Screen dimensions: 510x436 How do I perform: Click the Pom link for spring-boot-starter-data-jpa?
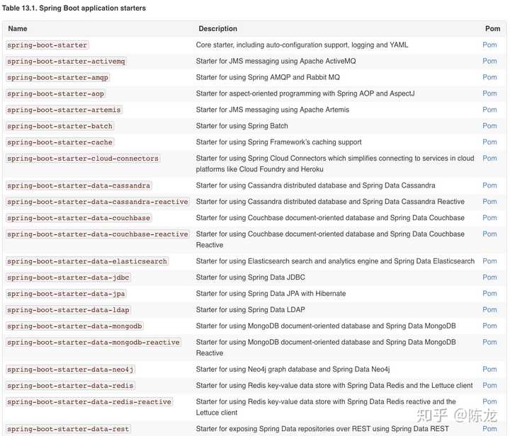pos(489,294)
